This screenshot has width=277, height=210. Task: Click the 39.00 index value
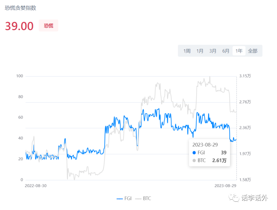[x=19, y=26]
